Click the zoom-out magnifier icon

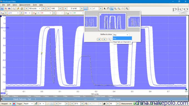(119, 9)
